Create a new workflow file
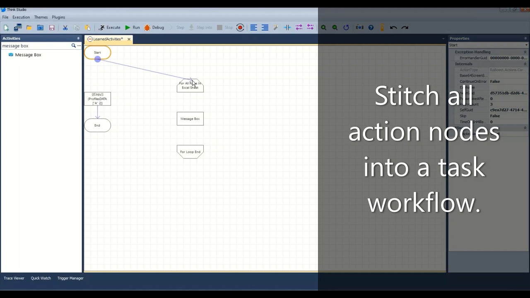Viewport: 530px width, 298px height. tap(6, 28)
